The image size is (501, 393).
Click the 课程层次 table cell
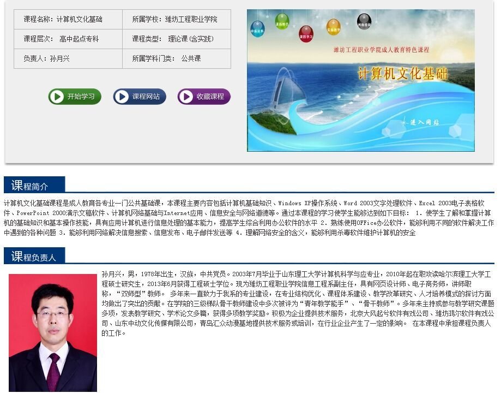click(68, 39)
